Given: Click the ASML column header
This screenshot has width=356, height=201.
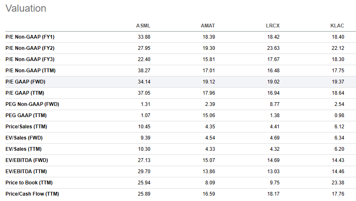Looking at the screenshot, I should point(143,26).
